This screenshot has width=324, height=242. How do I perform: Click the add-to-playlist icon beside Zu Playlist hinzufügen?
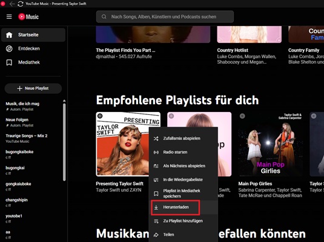tap(156, 221)
